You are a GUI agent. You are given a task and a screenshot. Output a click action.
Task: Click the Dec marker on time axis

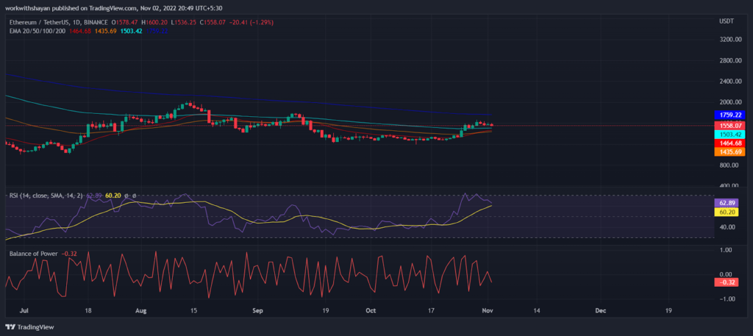click(600, 311)
